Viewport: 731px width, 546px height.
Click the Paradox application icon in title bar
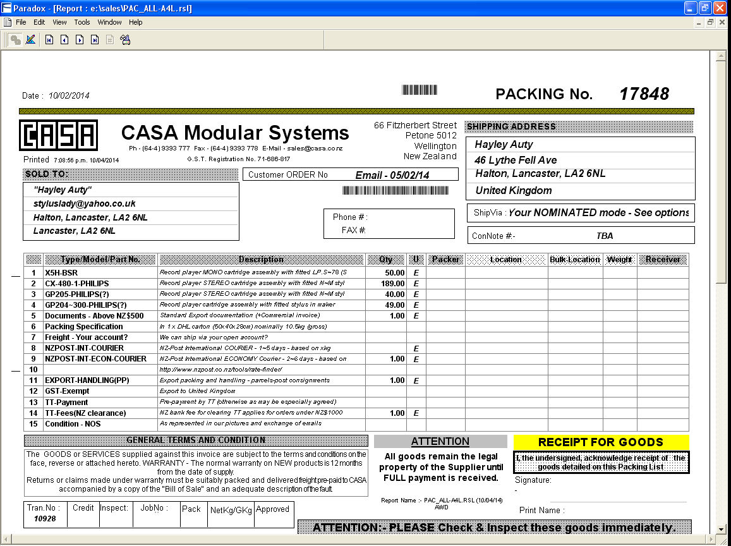point(6,8)
